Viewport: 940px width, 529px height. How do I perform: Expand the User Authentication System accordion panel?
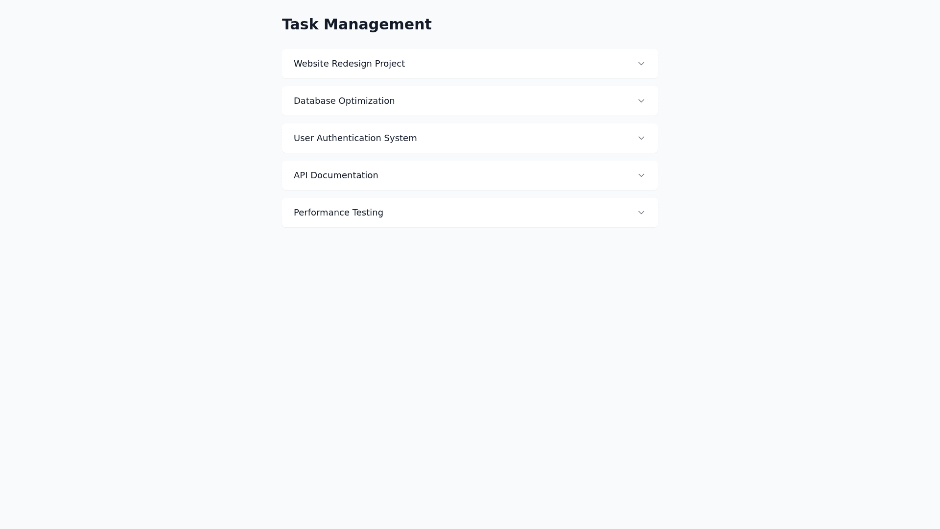(x=470, y=138)
